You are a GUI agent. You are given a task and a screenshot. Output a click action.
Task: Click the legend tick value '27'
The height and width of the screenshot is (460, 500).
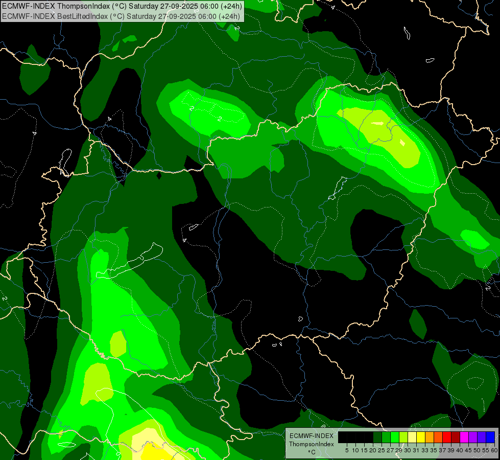click(390, 450)
